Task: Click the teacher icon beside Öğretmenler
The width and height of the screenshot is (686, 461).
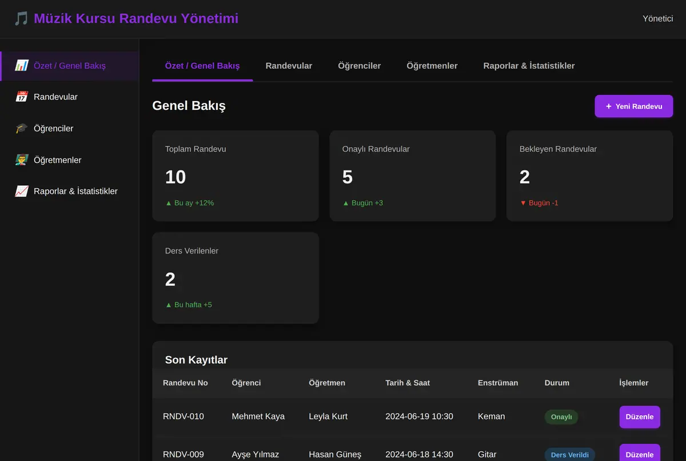Action: point(22,160)
